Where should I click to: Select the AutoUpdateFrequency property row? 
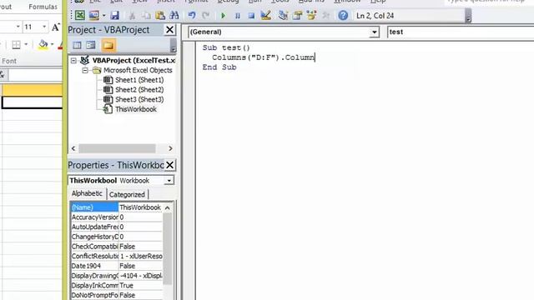[117, 227]
